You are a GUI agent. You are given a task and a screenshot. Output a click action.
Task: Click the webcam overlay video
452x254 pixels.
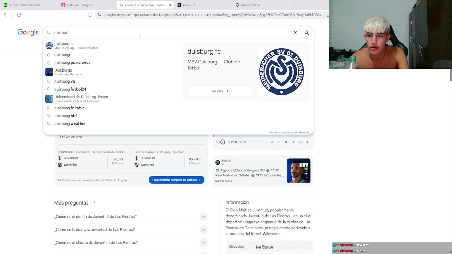click(x=391, y=35)
